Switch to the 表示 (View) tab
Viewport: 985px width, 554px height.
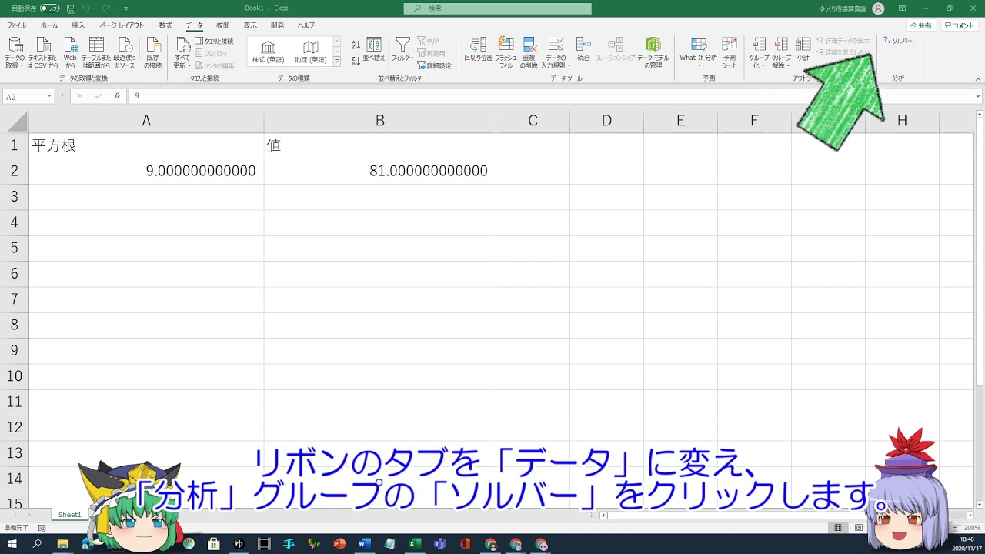pyautogui.click(x=250, y=25)
